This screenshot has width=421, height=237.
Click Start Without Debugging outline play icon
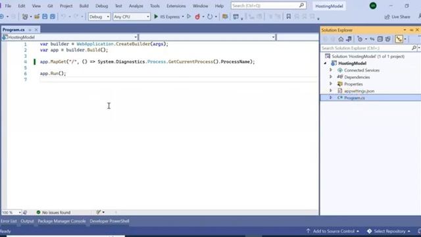[189, 16]
